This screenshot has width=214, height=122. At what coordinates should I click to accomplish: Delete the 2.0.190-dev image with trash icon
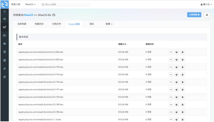(183, 97)
